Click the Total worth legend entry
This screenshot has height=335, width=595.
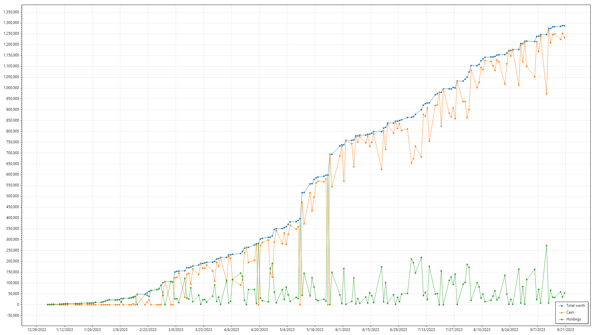point(572,306)
